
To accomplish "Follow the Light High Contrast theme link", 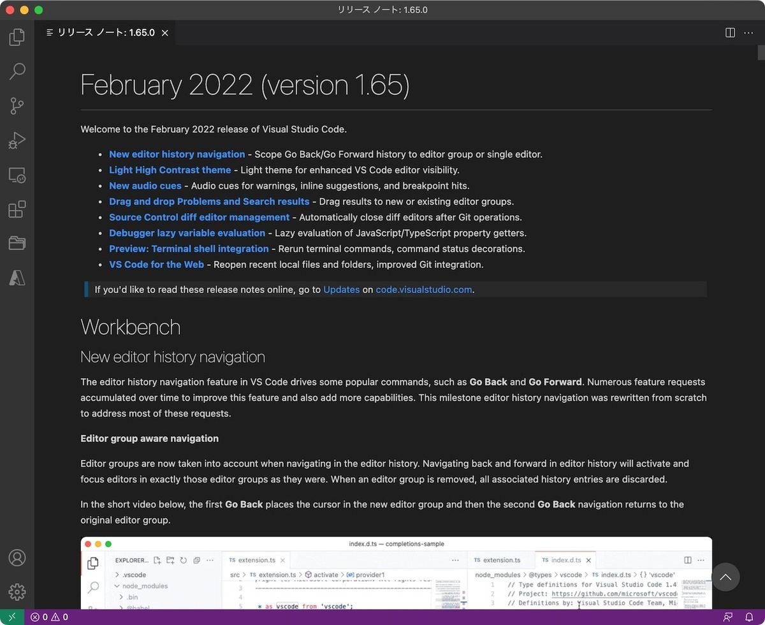I will [x=170, y=170].
